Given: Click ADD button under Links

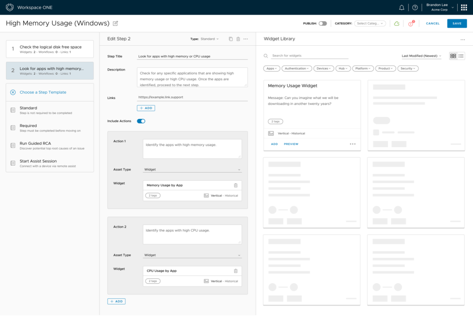Looking at the screenshot, I should tap(146, 108).
